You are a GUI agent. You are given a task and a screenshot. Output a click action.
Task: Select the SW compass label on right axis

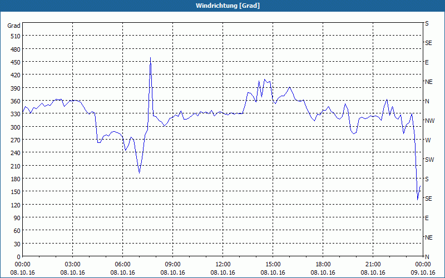(429, 160)
